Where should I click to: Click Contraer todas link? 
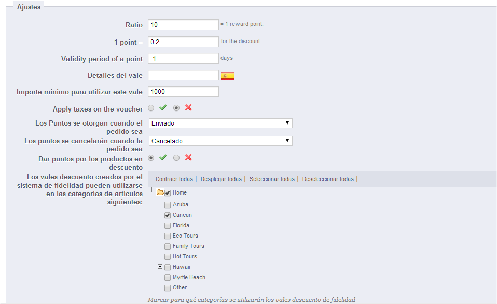tap(174, 179)
